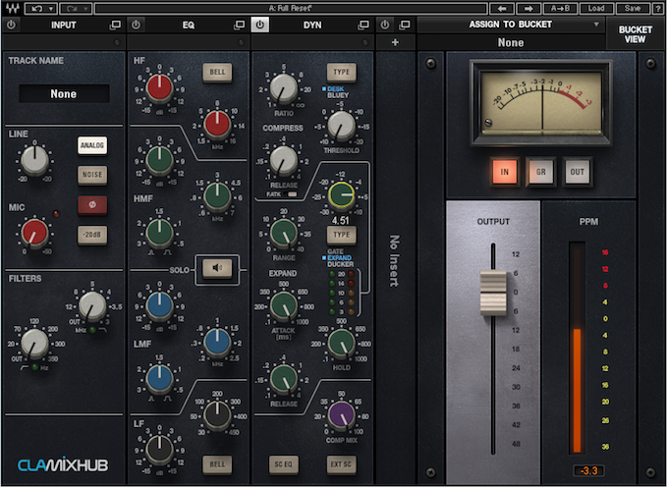Click the HMF green frequency knob
This screenshot has height=488, width=668.
[217, 196]
